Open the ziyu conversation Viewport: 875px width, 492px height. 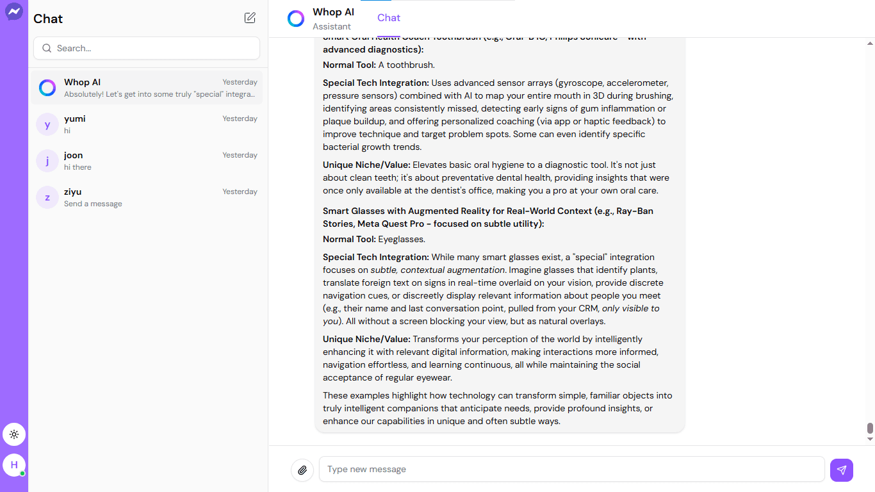pyautogui.click(x=146, y=197)
